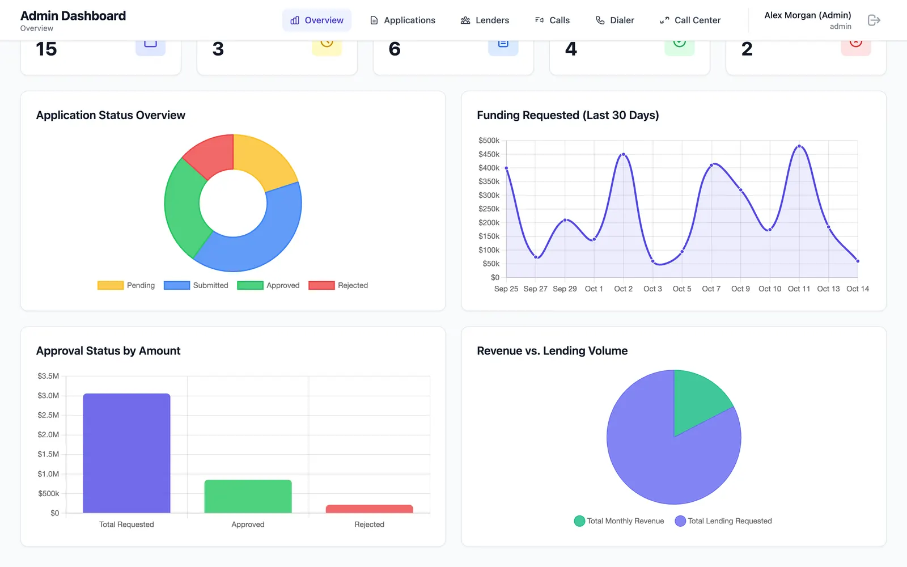The width and height of the screenshot is (907, 567).
Task: Click the Oct 11 peak data point
Action: [799, 146]
